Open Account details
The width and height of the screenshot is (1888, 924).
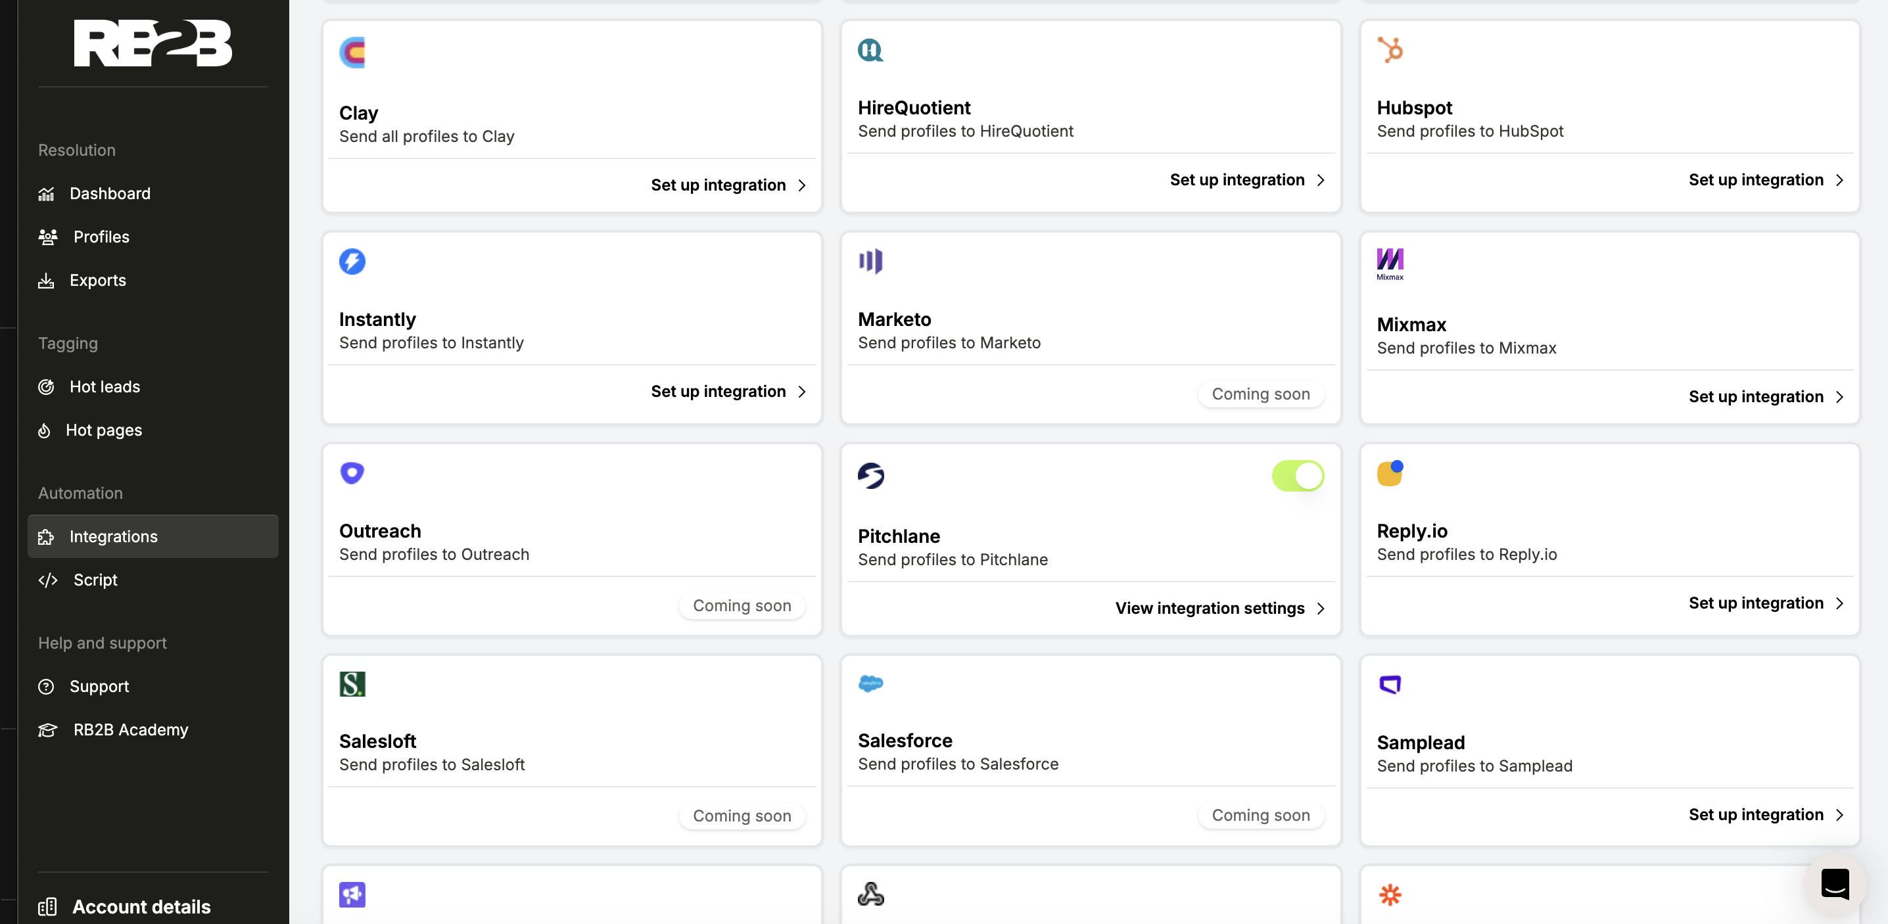pos(141,907)
